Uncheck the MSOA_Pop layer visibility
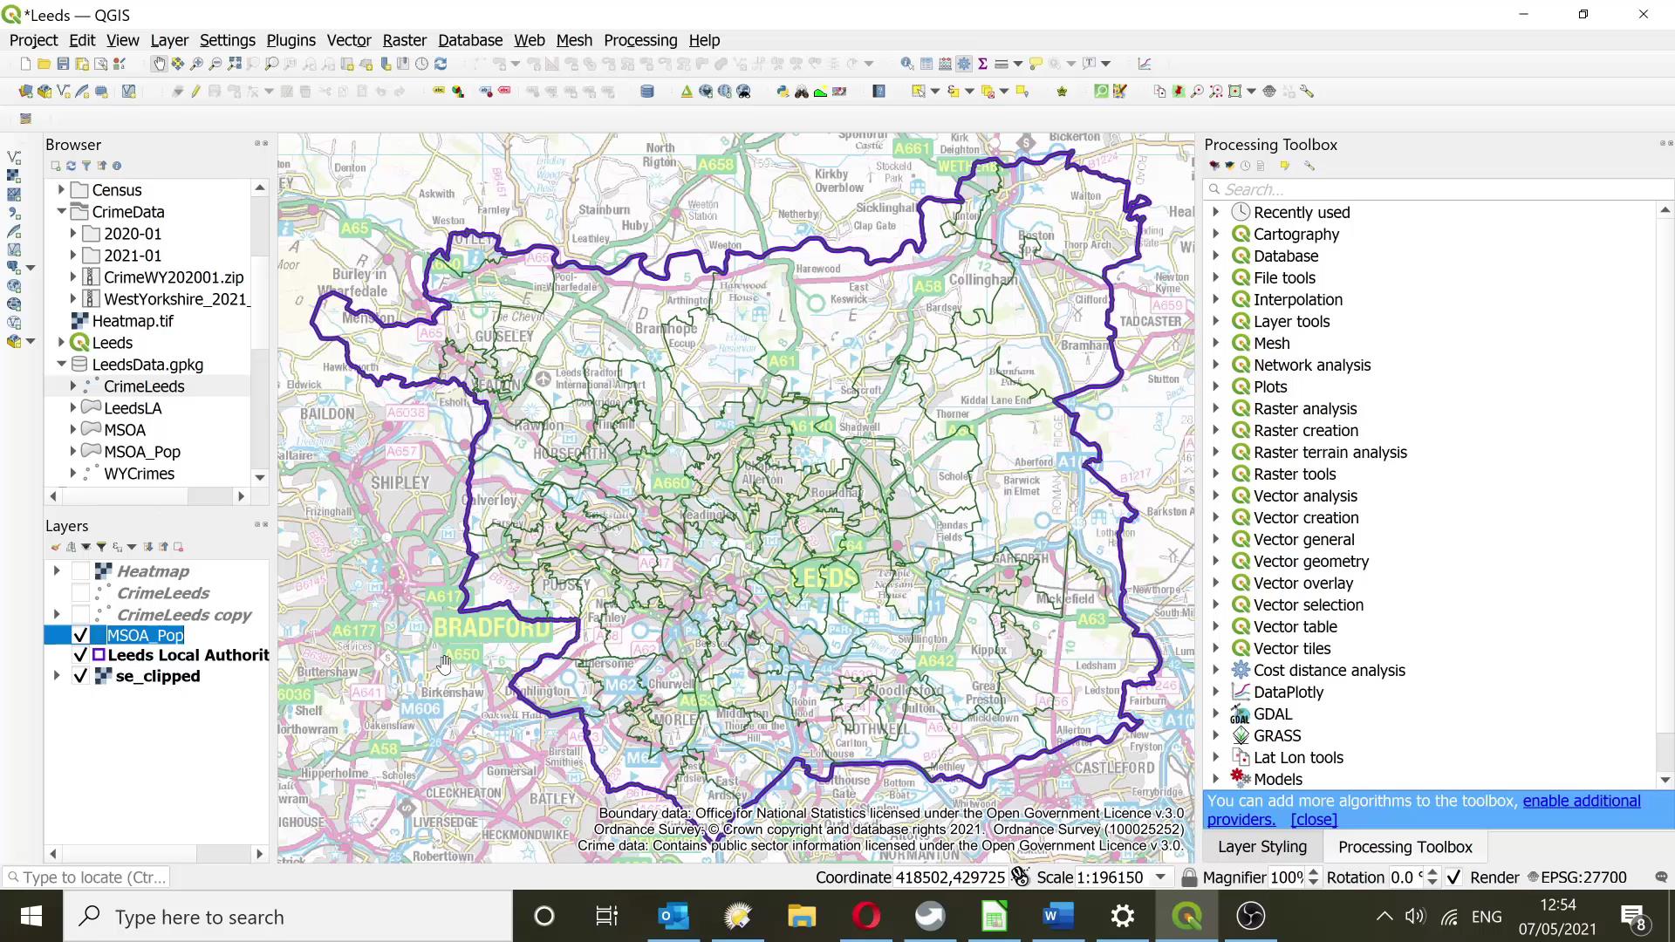Image resolution: width=1675 pixels, height=942 pixels. click(x=80, y=635)
